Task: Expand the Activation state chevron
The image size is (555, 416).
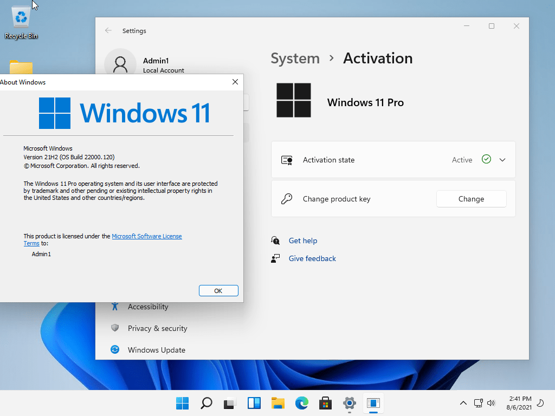Action: (502, 160)
